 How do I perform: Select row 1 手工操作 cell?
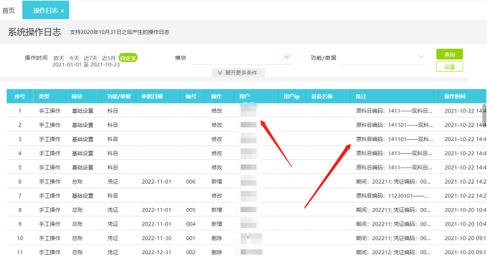pyautogui.click(x=50, y=111)
